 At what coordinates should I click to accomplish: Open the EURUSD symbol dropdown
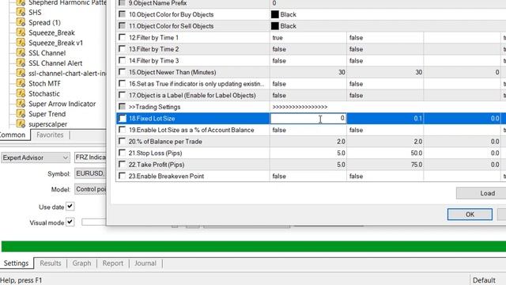tap(90, 173)
